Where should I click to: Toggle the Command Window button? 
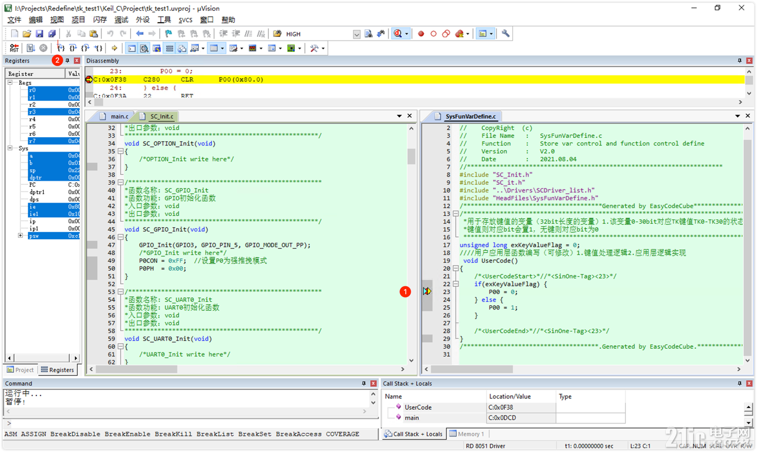pos(131,48)
